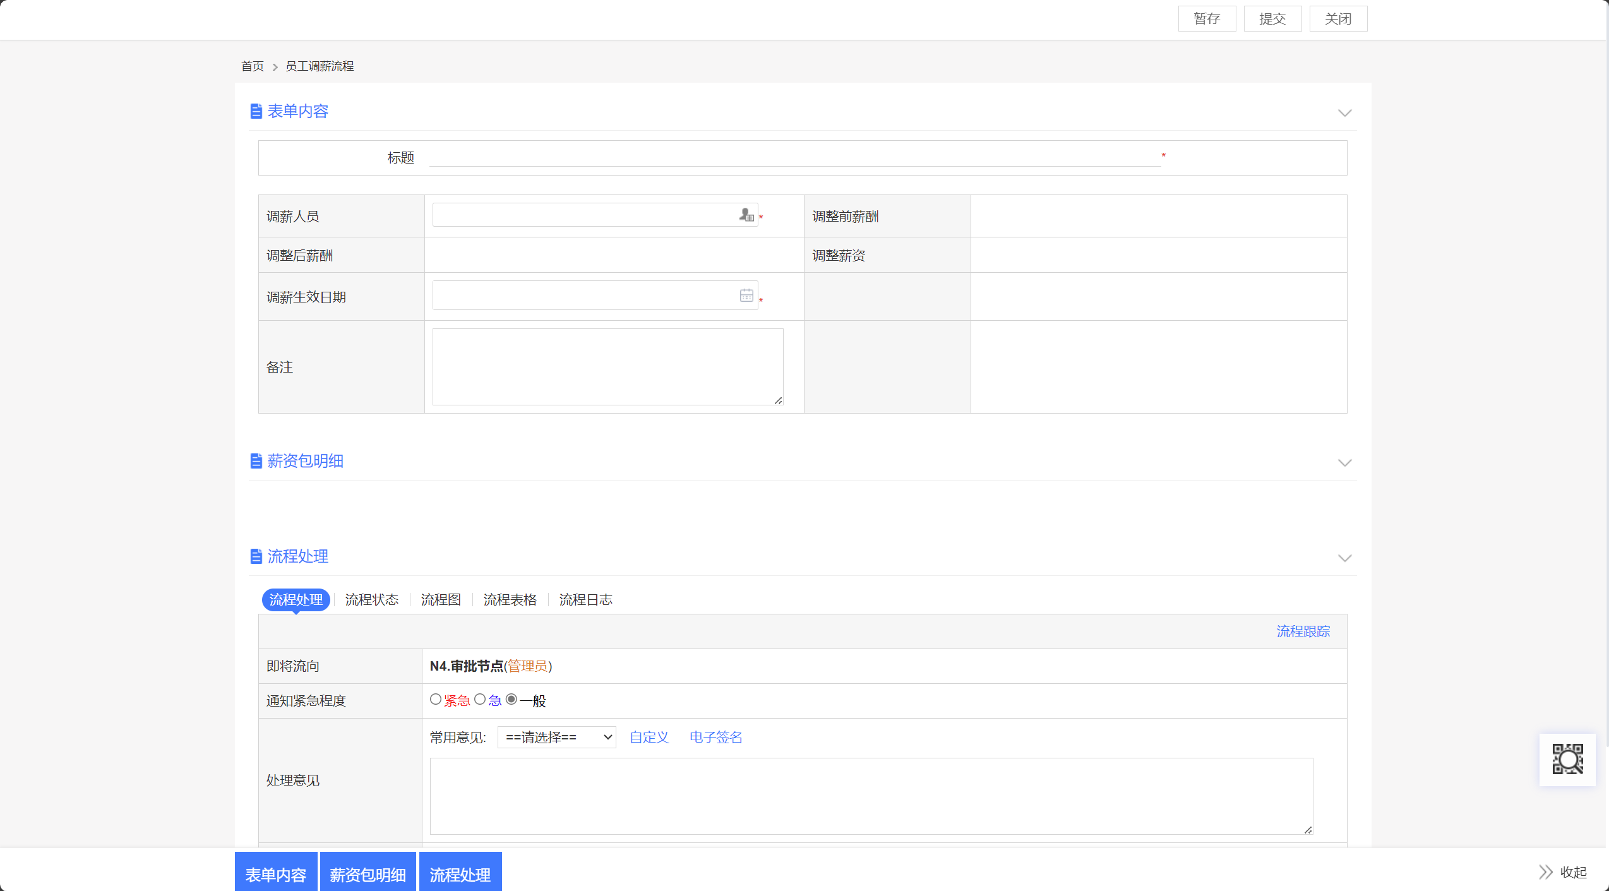1609x891 pixels.
Task: Select the 急 urgency radio button
Action: coord(480,700)
